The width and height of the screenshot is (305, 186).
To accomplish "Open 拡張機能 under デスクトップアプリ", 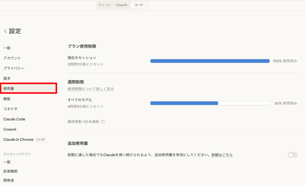I will coord(10,171).
